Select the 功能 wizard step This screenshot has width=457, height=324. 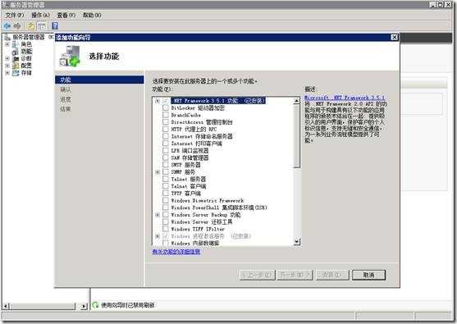99,80
